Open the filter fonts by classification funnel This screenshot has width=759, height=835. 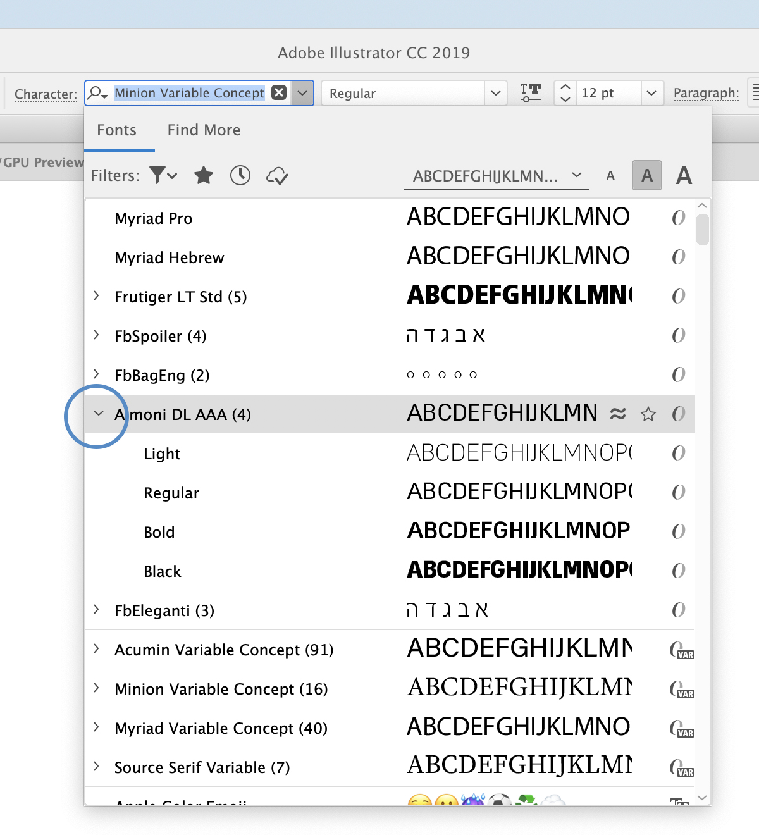(163, 175)
